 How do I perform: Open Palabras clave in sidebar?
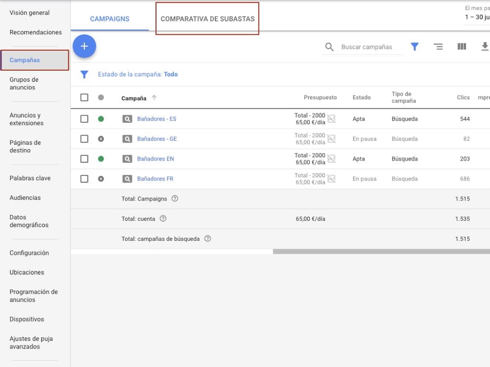pyautogui.click(x=30, y=178)
